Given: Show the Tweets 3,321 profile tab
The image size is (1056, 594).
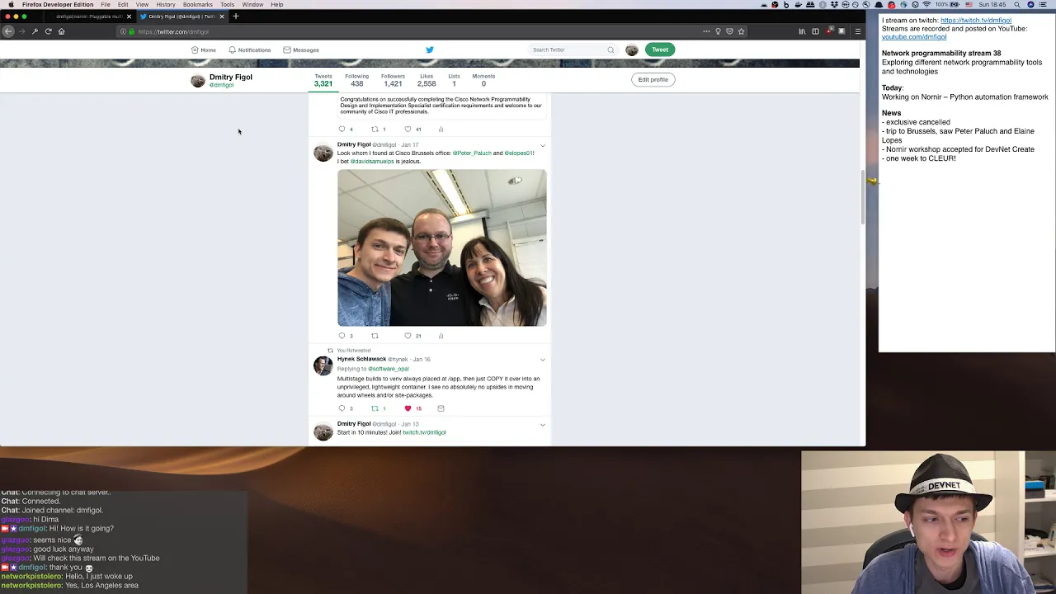Looking at the screenshot, I should pyautogui.click(x=323, y=80).
